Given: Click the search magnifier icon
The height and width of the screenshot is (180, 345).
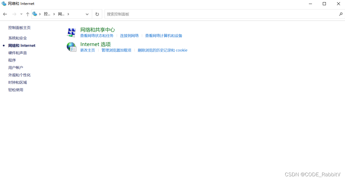Looking at the screenshot, I should pos(341,14).
